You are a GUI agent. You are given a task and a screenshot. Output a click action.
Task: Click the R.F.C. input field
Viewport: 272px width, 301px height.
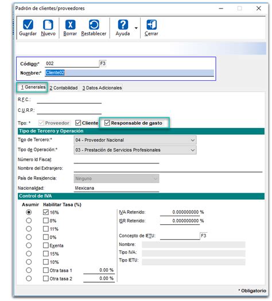point(69,100)
